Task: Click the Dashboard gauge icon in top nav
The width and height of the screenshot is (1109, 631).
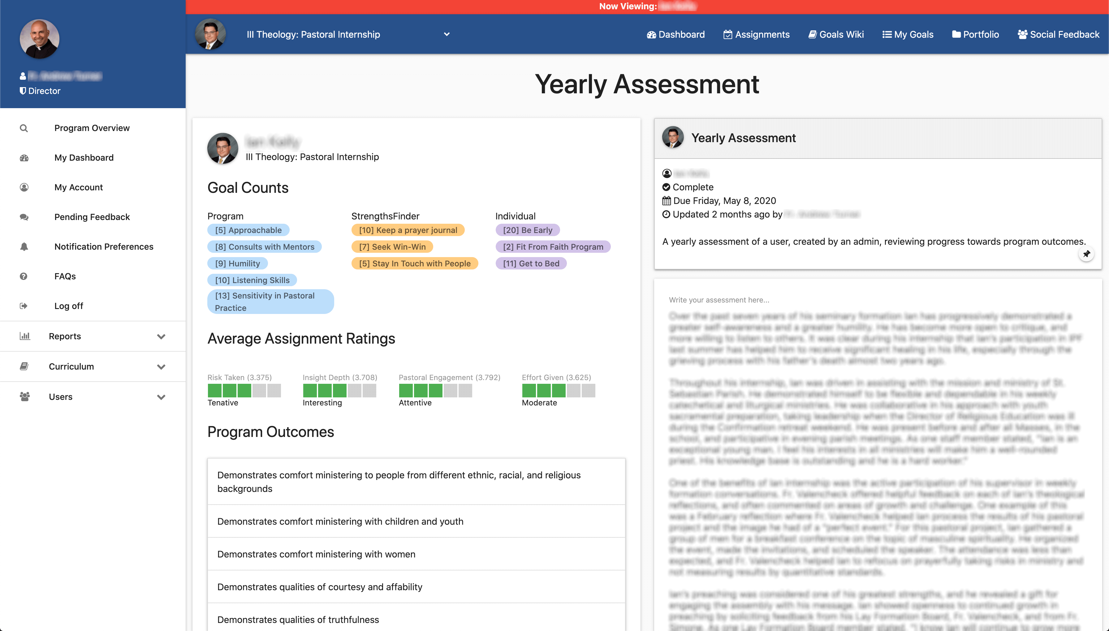Action: [x=651, y=35]
